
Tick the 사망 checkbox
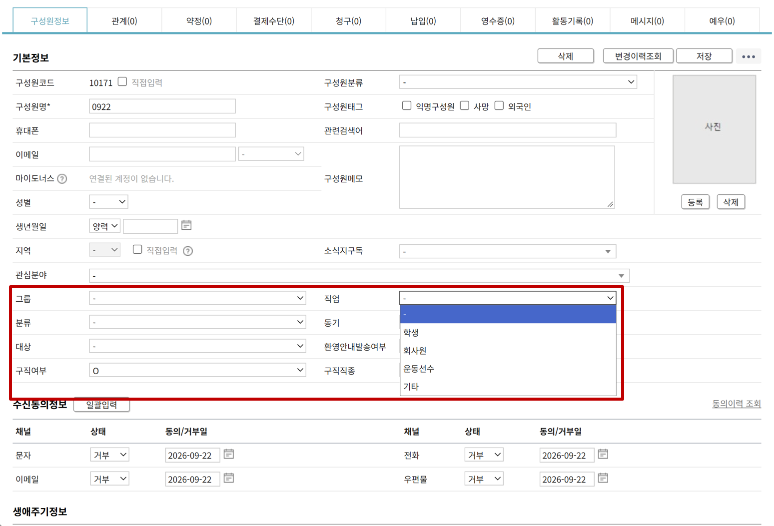[x=465, y=105]
